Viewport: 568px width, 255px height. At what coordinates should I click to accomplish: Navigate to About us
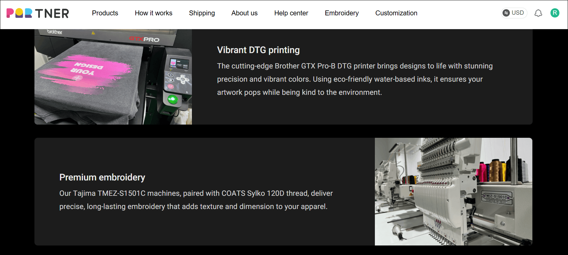pos(244,13)
